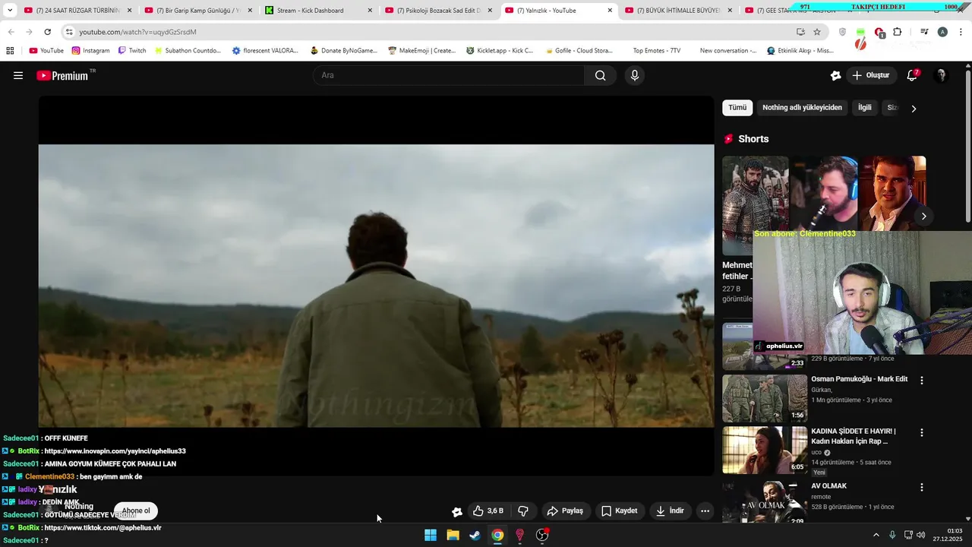972x547 pixels.
Task: Open Top Emotes - 7TV bookmark
Action: tap(657, 51)
